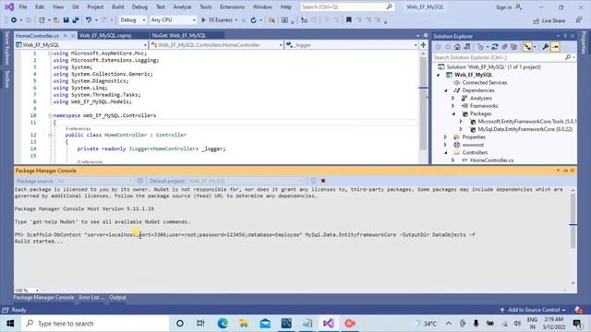Viewport: 591px width, 332px height.
Task: Switch to the Error List tab
Action: [x=91, y=297]
